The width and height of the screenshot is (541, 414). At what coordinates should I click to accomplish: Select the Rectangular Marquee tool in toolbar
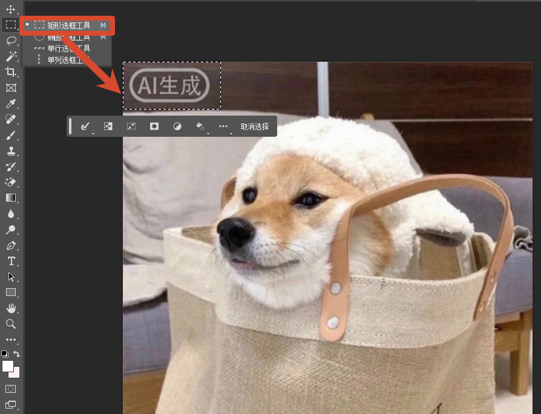click(11, 24)
